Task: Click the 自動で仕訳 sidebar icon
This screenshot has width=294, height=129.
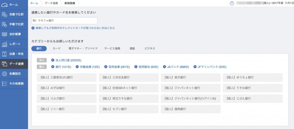Action: 5,14
